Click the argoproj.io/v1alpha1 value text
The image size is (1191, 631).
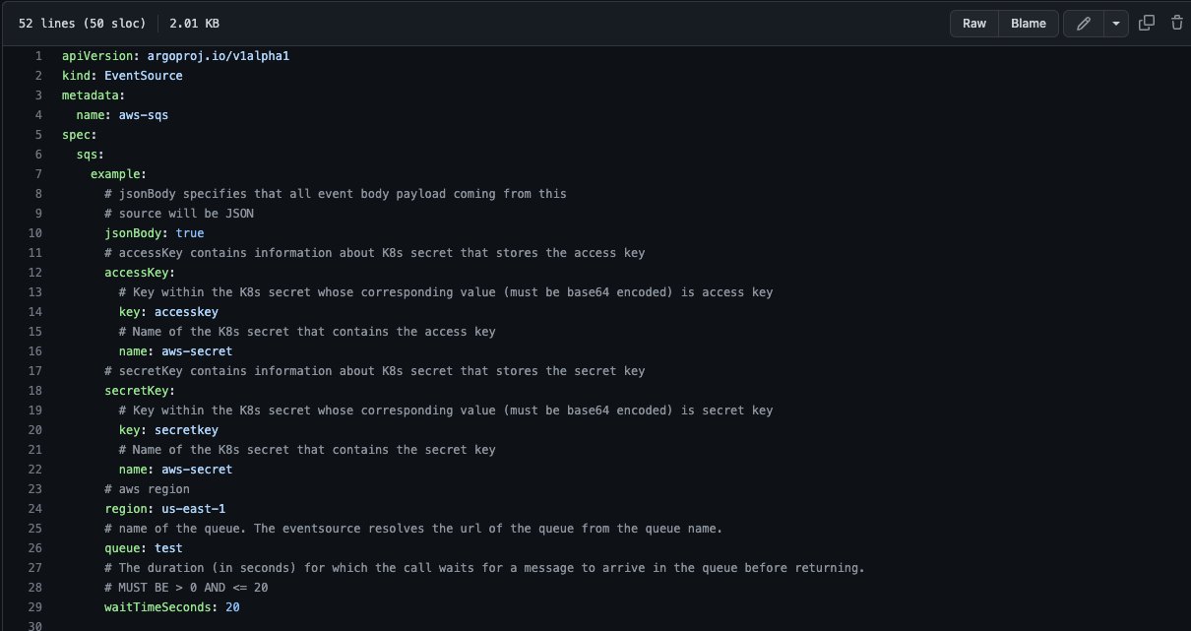[218, 56]
